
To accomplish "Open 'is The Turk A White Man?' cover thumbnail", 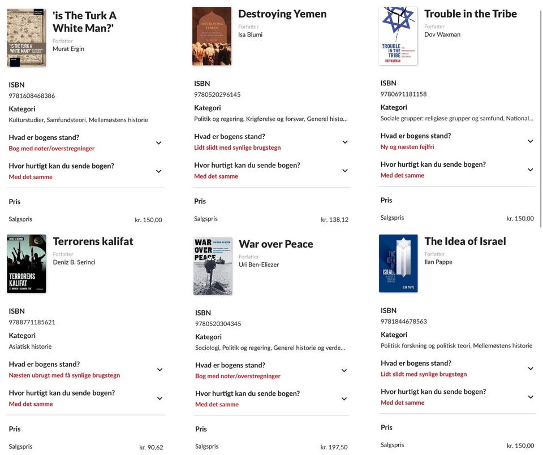I will [x=26, y=37].
